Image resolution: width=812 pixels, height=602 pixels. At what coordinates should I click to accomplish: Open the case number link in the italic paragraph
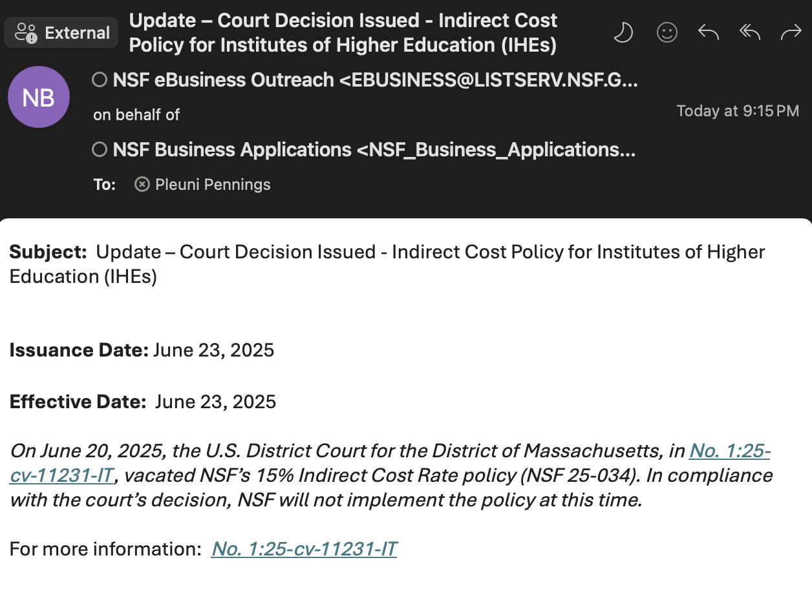click(x=729, y=450)
